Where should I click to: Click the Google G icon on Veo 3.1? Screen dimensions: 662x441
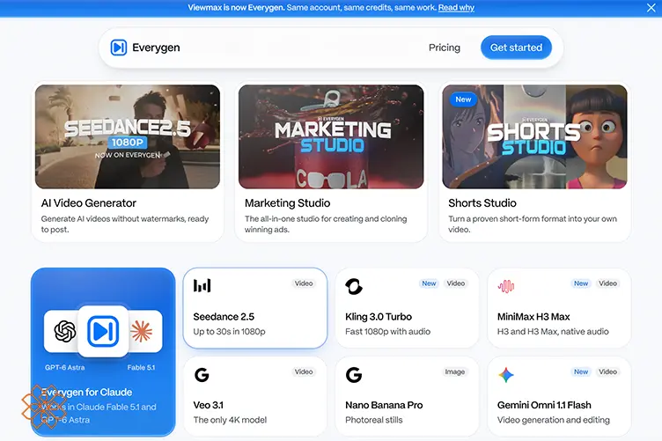pyautogui.click(x=202, y=375)
